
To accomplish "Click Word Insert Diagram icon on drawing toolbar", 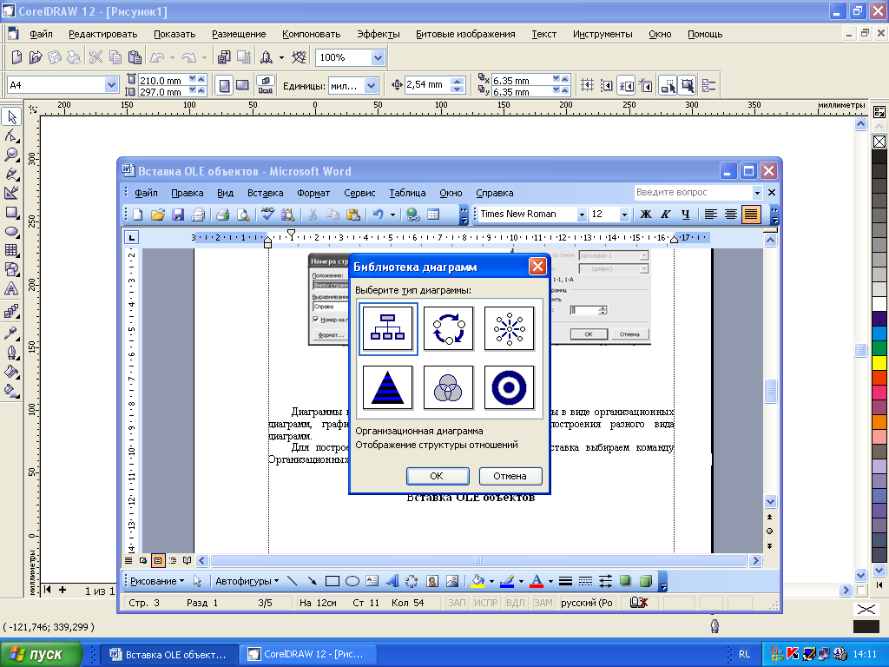I will (x=412, y=581).
